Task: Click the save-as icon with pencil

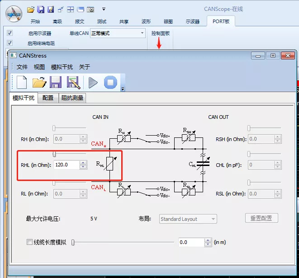Action: pos(73,82)
